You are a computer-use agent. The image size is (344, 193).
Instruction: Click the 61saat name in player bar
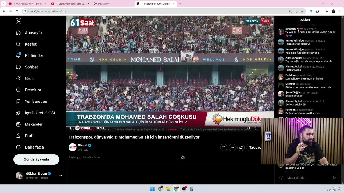(x=85, y=128)
